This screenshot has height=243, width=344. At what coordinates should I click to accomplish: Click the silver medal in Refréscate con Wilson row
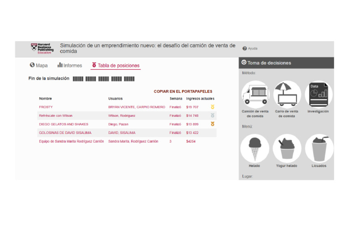(212, 115)
